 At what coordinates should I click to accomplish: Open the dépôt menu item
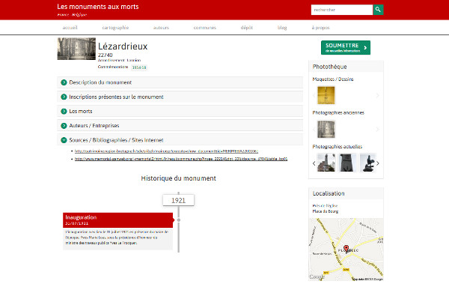tap(246, 28)
